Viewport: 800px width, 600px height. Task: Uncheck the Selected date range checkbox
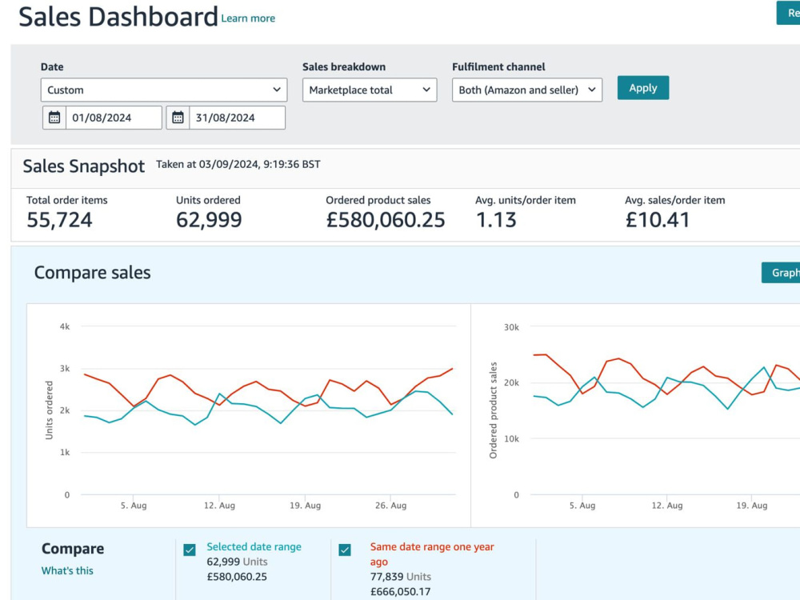click(190, 550)
